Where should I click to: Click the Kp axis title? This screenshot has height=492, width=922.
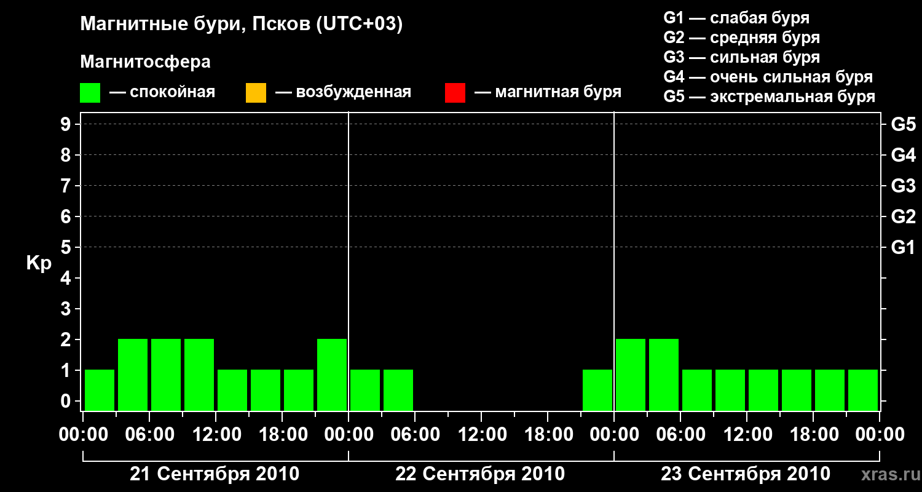pos(39,264)
